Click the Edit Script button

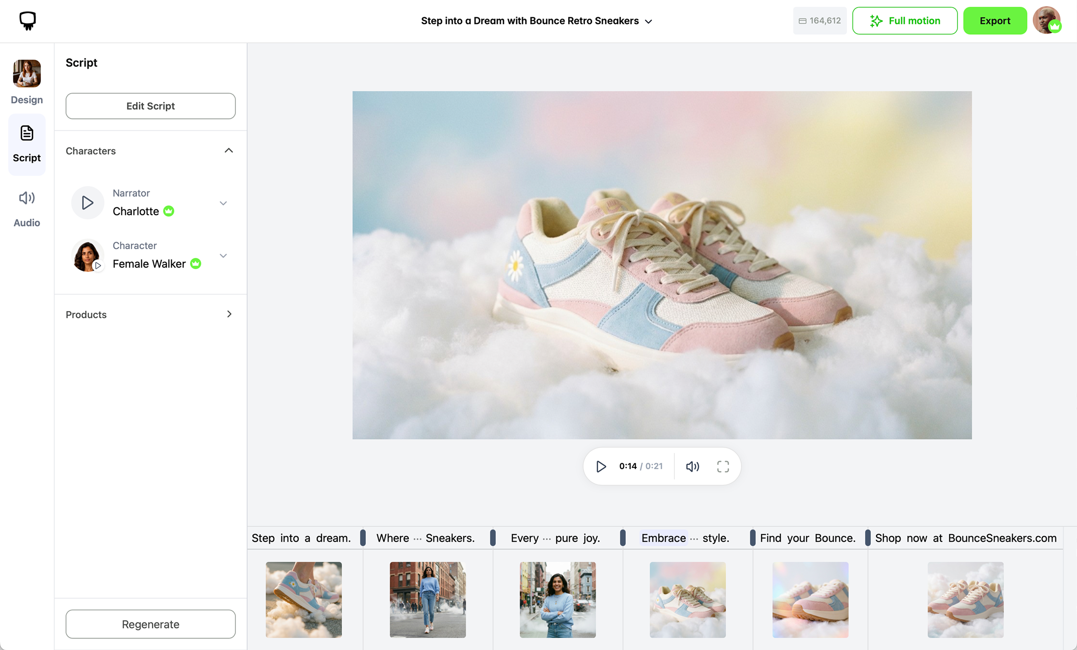150,106
